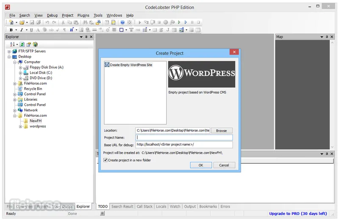
Task: Open the sort A-Z dropdown in Explorer
Action: 17,44
